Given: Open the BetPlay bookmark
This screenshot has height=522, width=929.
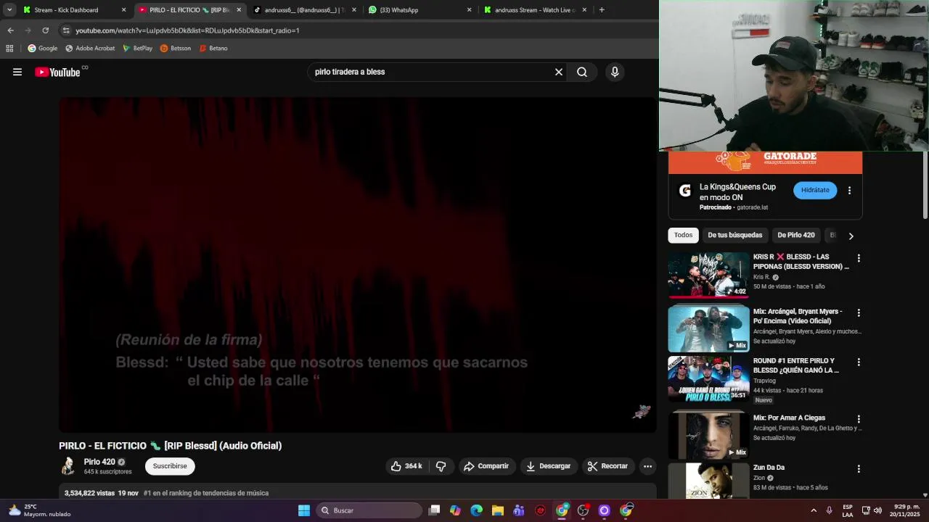Looking at the screenshot, I should [x=137, y=49].
